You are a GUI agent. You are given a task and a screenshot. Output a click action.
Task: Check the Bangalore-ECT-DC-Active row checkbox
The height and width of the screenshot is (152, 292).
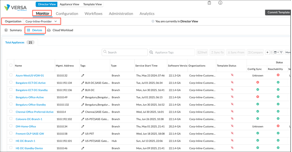[x=11, y=82]
